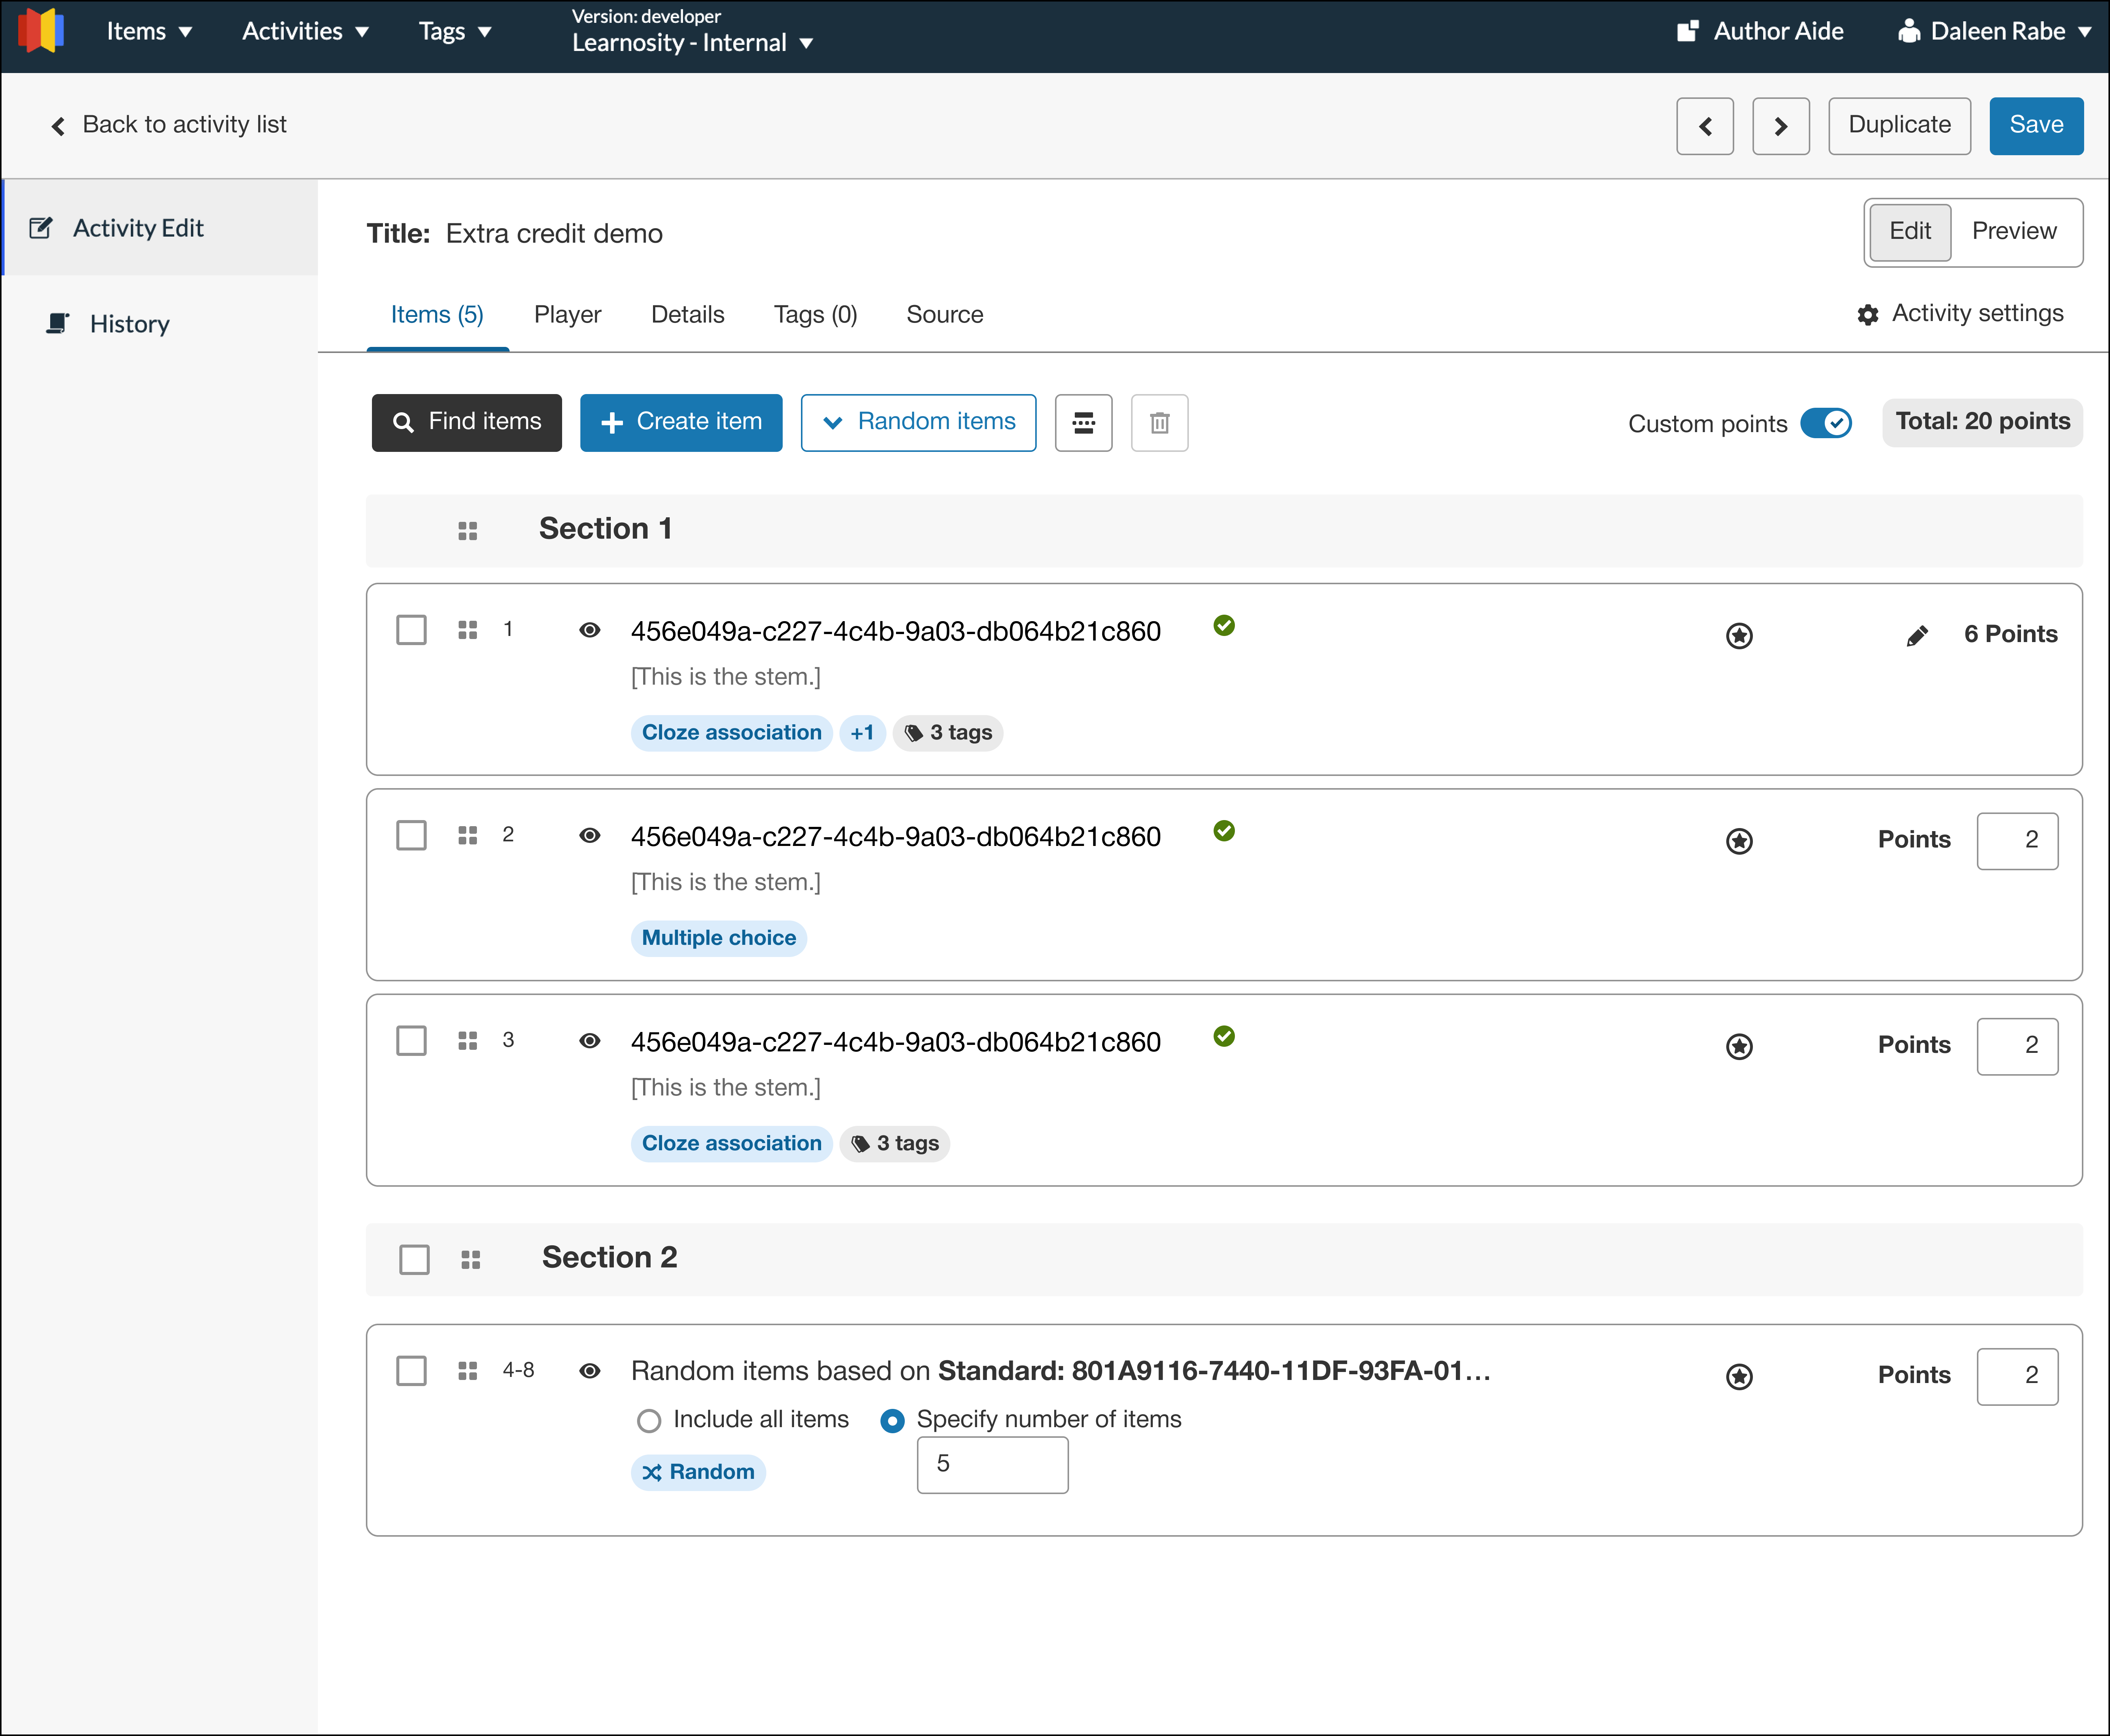The image size is (2110, 1736).
Task: Preview random items row with eye icon
Action: tap(590, 1371)
